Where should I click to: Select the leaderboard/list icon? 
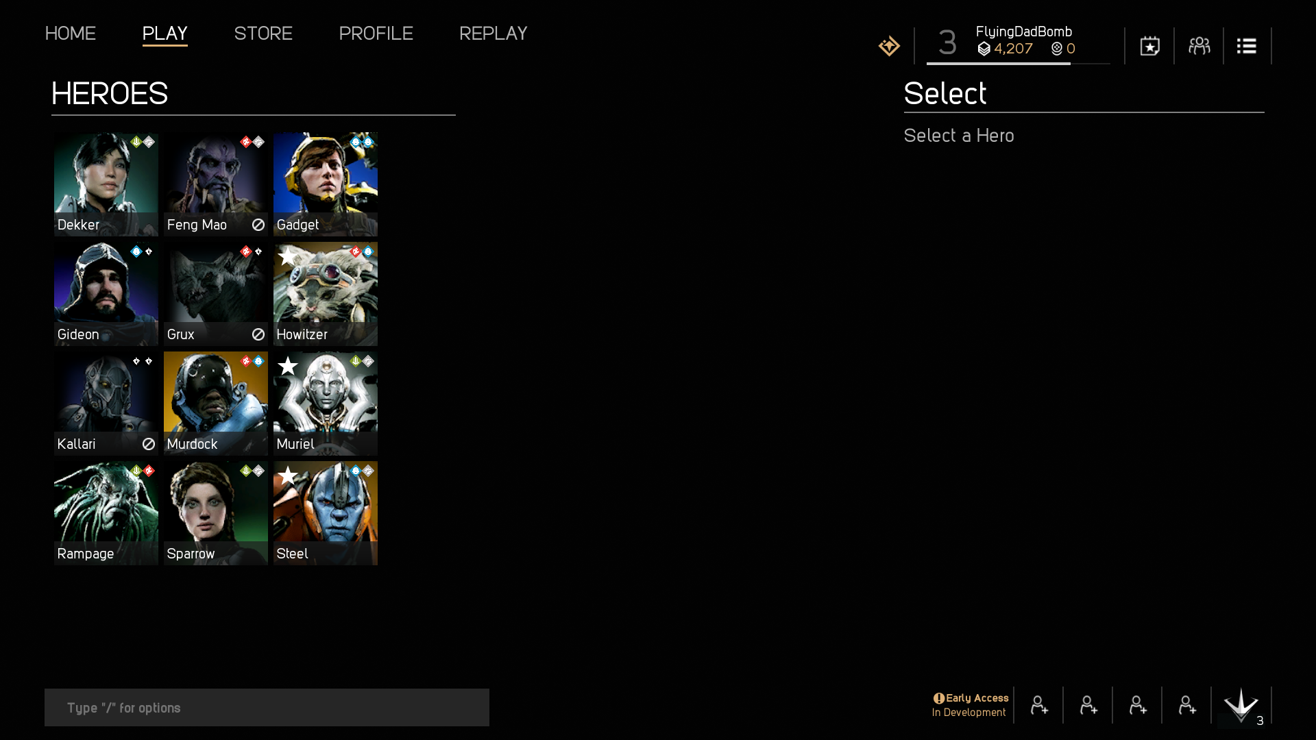tap(1246, 45)
